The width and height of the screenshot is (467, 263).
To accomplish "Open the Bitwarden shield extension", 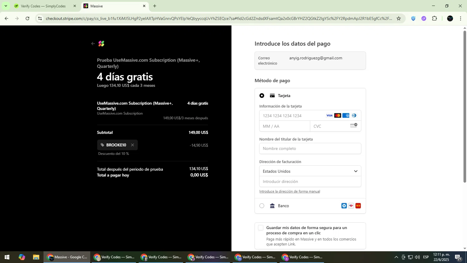I will coord(413,19).
